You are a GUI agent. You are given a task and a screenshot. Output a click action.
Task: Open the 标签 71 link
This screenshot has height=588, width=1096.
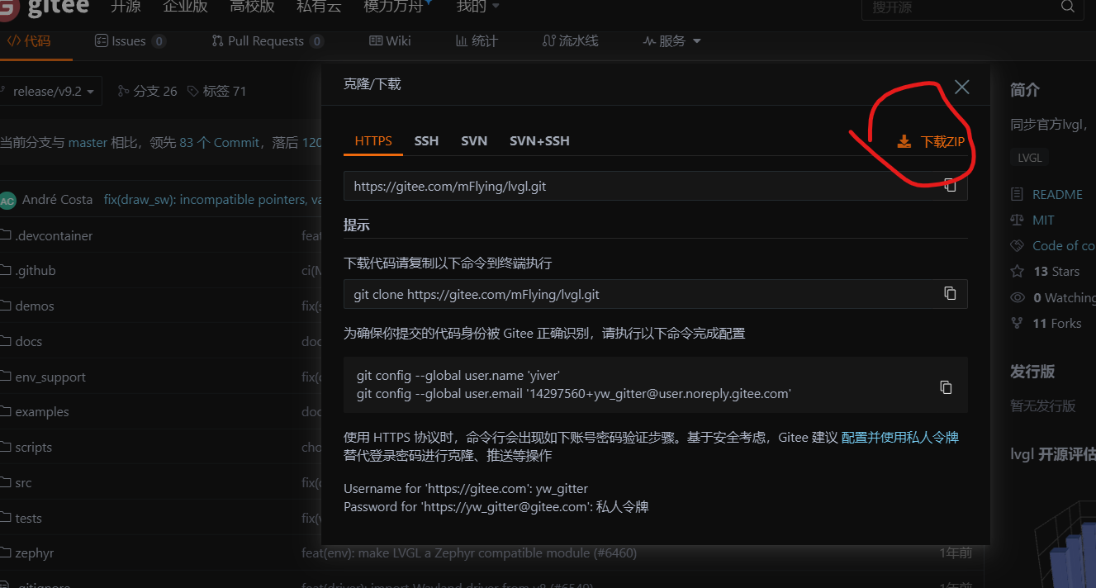pos(217,91)
